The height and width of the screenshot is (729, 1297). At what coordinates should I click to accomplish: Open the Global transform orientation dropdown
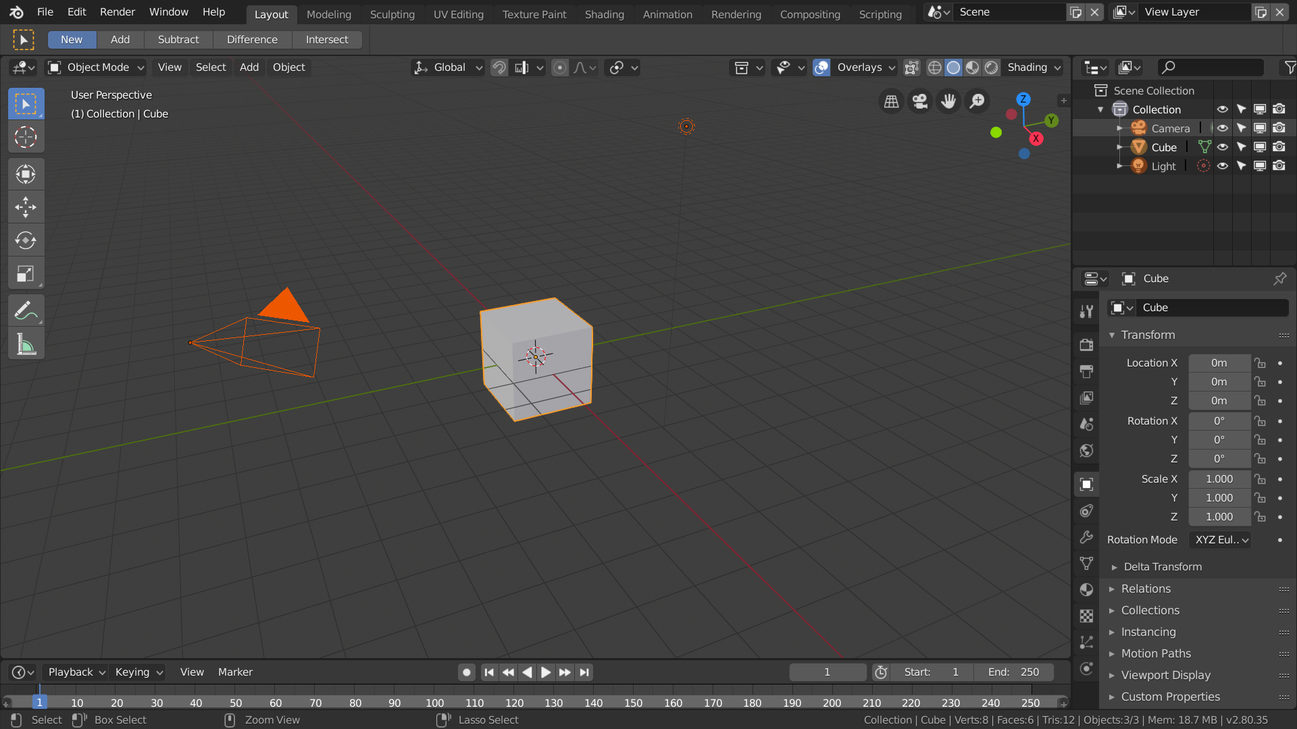coord(448,67)
